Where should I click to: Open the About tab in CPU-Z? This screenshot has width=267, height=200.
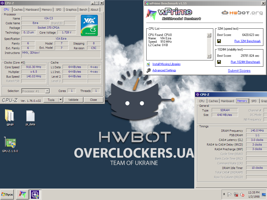[x=94, y=10]
